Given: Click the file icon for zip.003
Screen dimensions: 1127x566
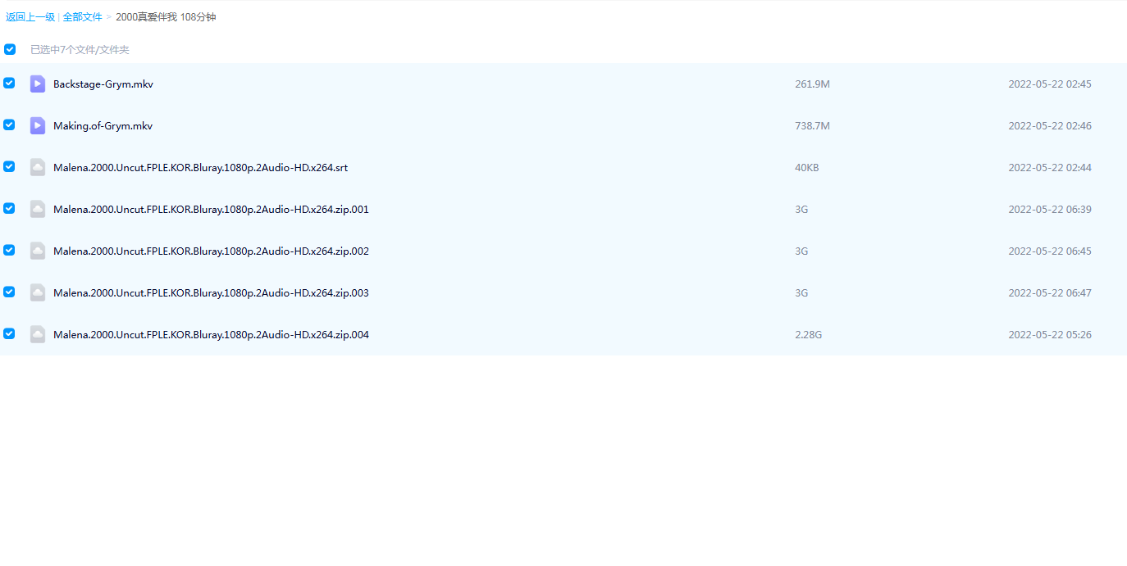Looking at the screenshot, I should tap(38, 292).
